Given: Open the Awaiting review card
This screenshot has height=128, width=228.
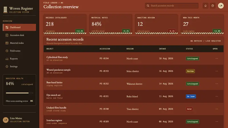Looking at the screenshot, I should [156, 24].
